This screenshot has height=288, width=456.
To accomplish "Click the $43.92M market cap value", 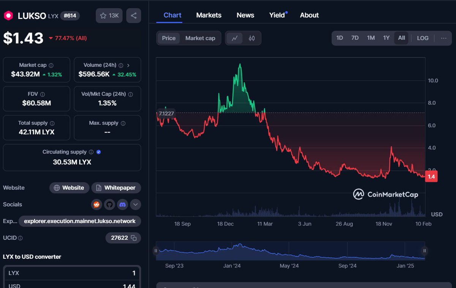I will tap(25, 74).
